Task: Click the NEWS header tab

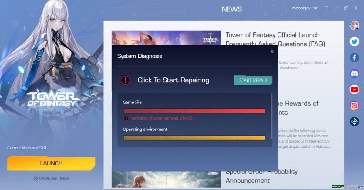Action: point(231,9)
